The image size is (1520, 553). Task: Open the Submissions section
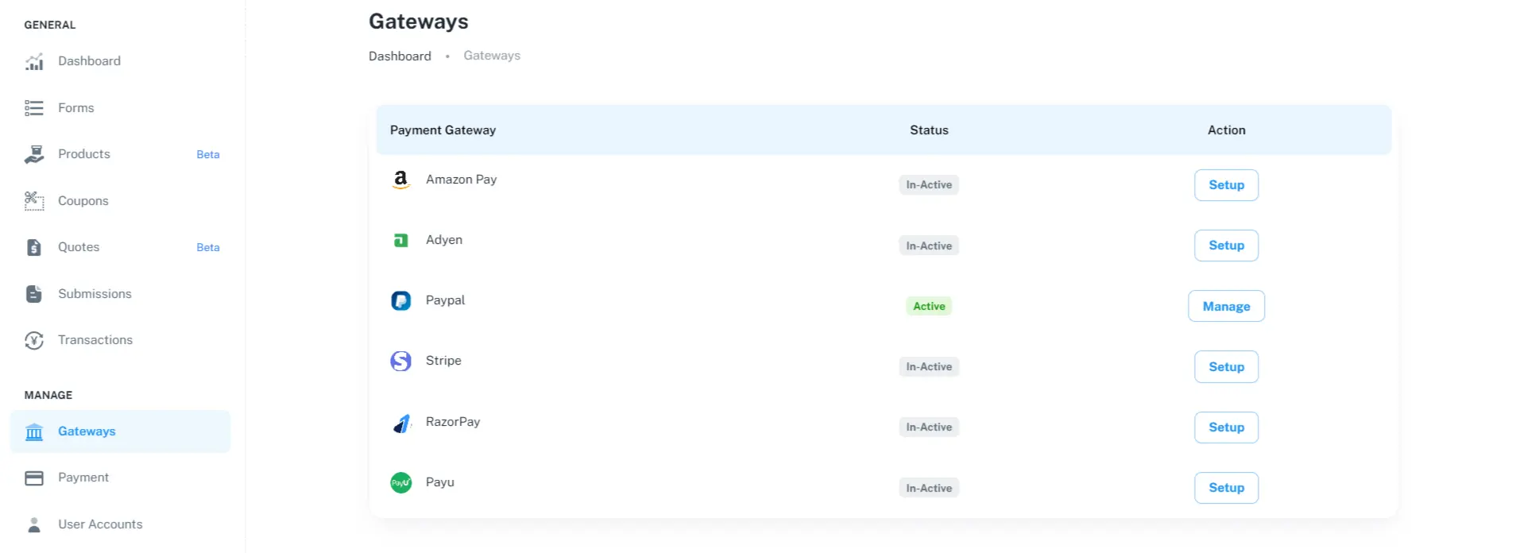[x=95, y=294]
